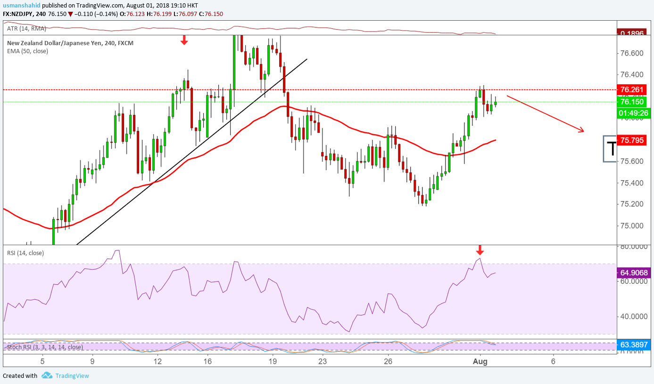The height and width of the screenshot is (384, 654).
Task: Click the 64.9068 RSI value label
Action: click(633, 272)
